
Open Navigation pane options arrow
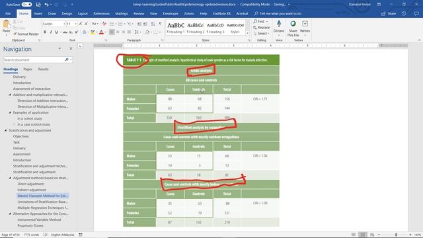(59, 49)
